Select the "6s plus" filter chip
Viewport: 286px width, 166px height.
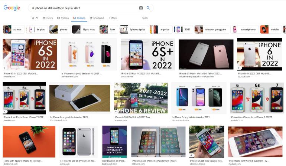pos(37,30)
